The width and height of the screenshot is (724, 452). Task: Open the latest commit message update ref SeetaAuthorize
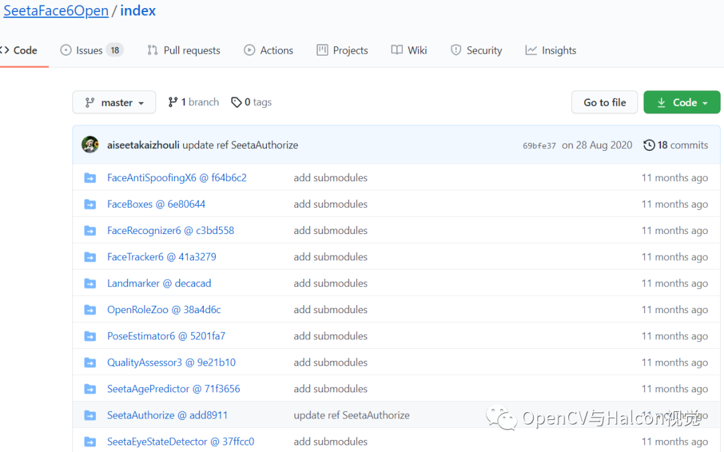click(240, 145)
